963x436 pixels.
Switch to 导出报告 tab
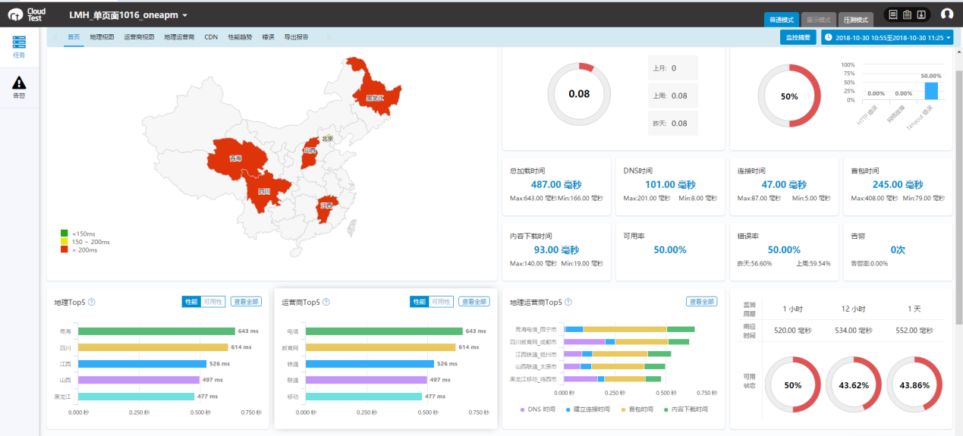click(x=296, y=36)
